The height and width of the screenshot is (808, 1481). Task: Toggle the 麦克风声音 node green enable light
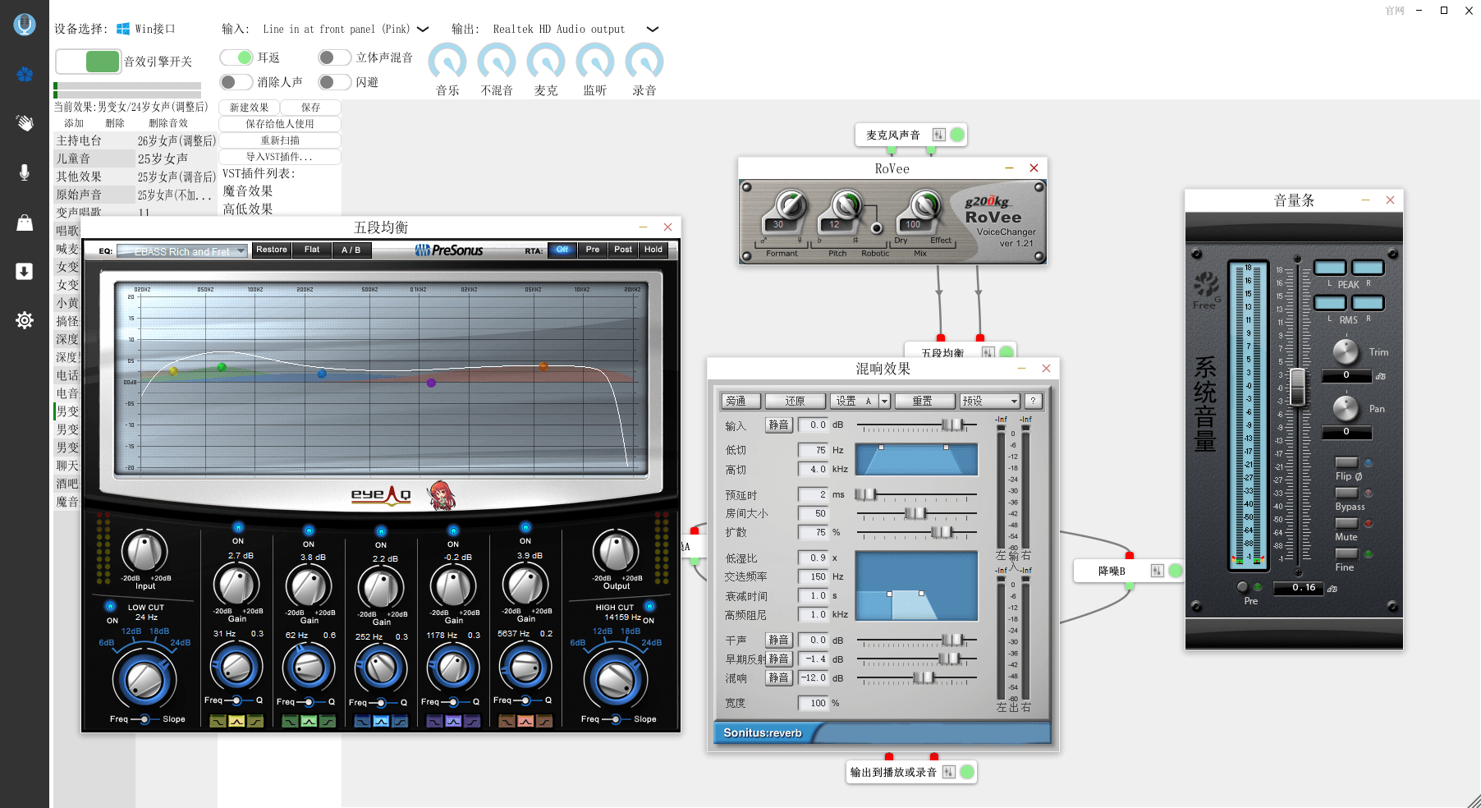point(957,135)
